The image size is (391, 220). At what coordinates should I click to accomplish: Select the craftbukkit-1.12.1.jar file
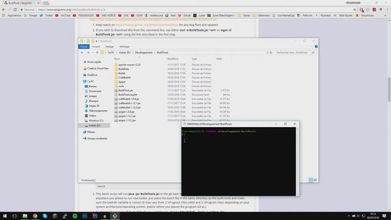130,103
